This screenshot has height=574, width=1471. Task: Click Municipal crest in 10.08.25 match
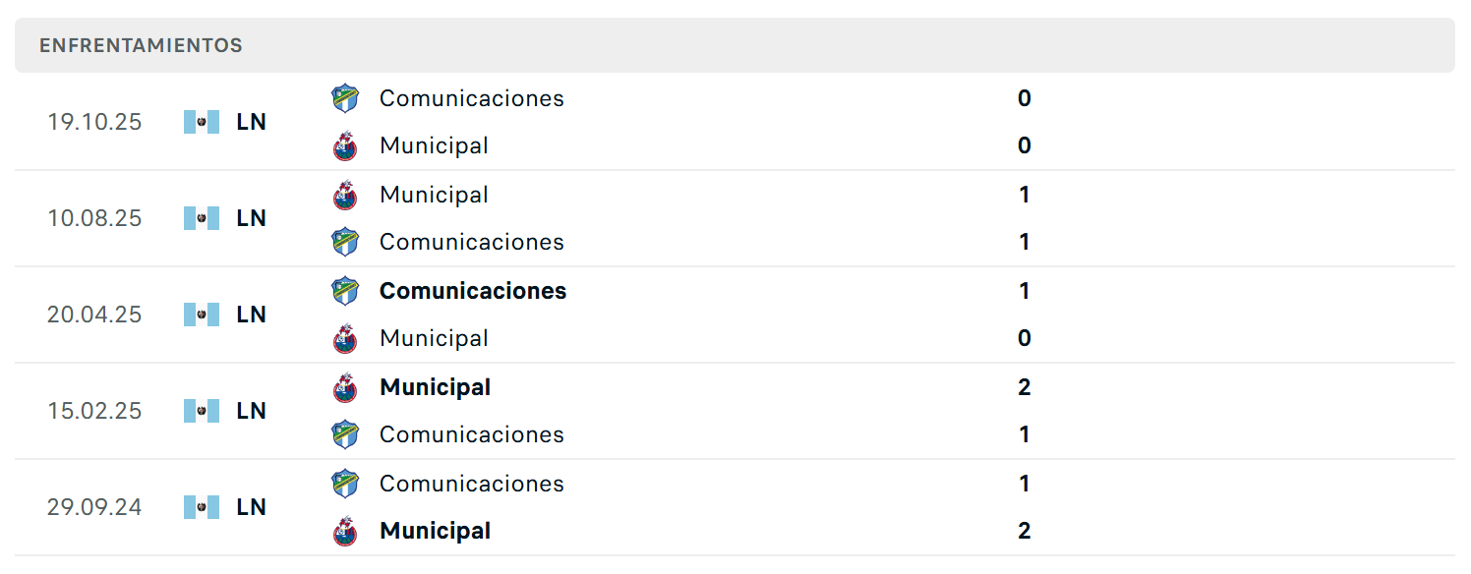click(345, 195)
